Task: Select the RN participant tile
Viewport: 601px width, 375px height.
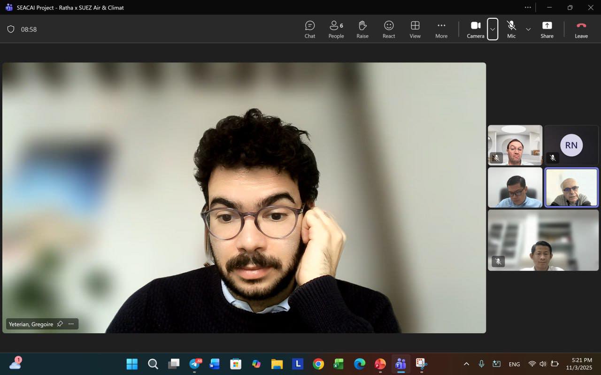Action: (571, 145)
